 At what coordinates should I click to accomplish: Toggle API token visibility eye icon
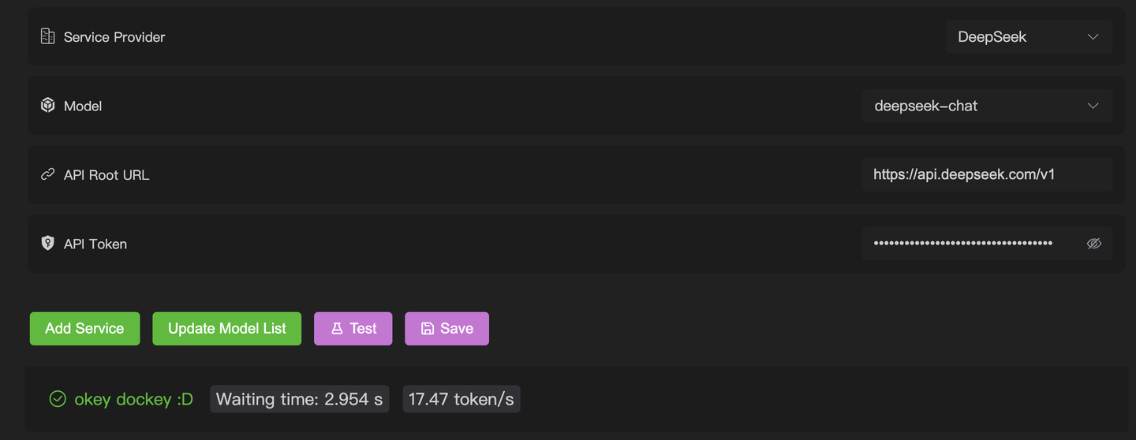pyautogui.click(x=1093, y=244)
